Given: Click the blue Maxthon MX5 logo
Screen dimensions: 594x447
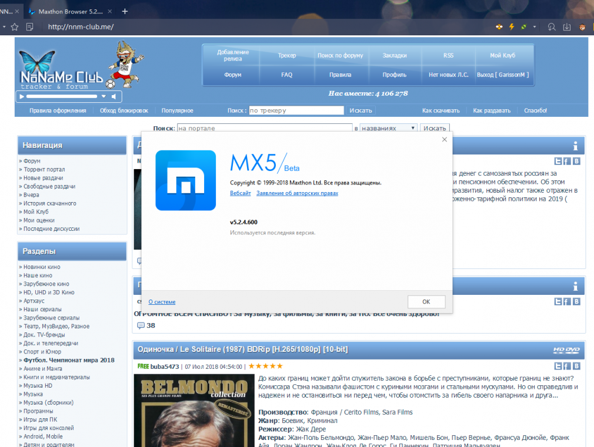Looking at the screenshot, I should (186, 180).
